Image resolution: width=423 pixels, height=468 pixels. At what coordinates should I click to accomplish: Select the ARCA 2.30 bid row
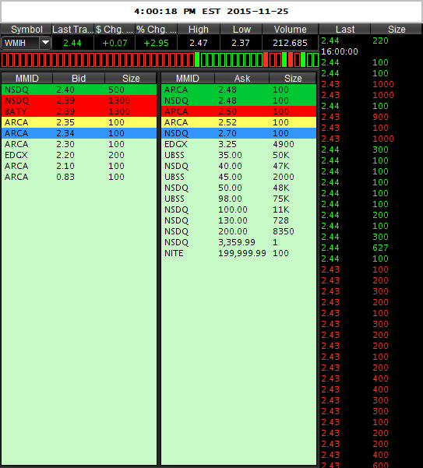pos(79,144)
